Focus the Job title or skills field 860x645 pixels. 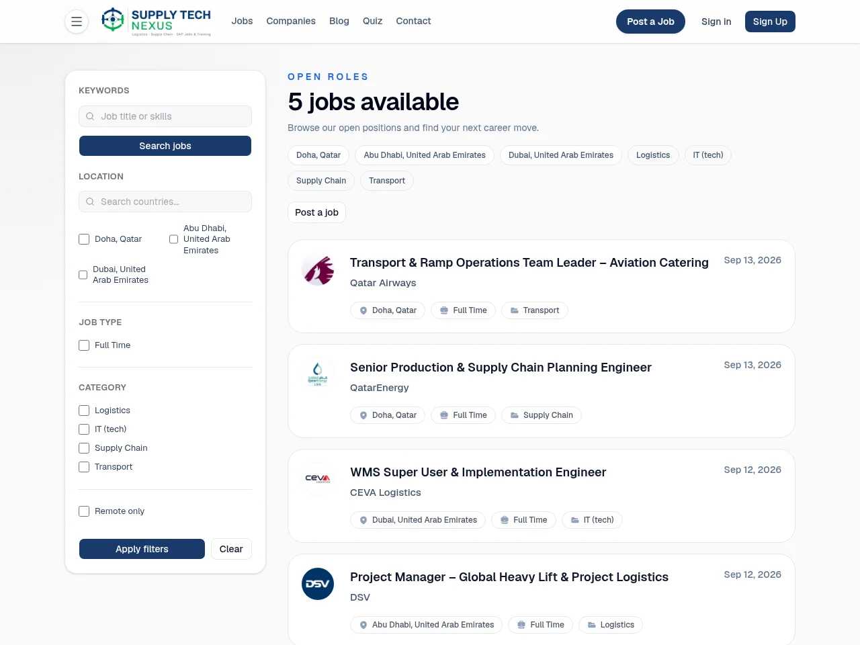point(165,116)
